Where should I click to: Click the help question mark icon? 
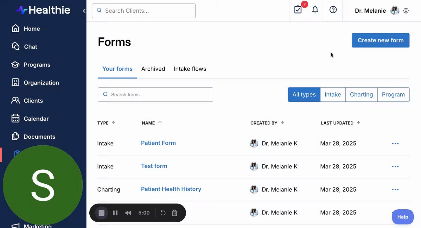333,10
